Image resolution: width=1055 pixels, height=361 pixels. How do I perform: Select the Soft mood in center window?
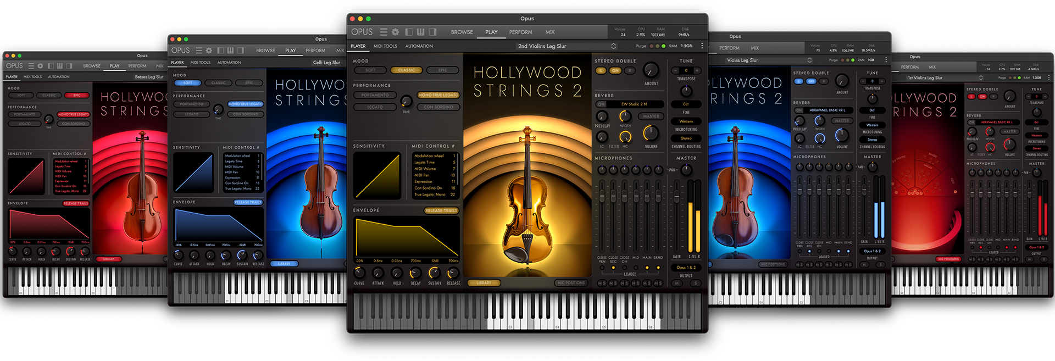371,70
